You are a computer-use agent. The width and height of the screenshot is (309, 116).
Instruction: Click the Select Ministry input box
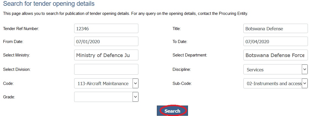pos(106,55)
